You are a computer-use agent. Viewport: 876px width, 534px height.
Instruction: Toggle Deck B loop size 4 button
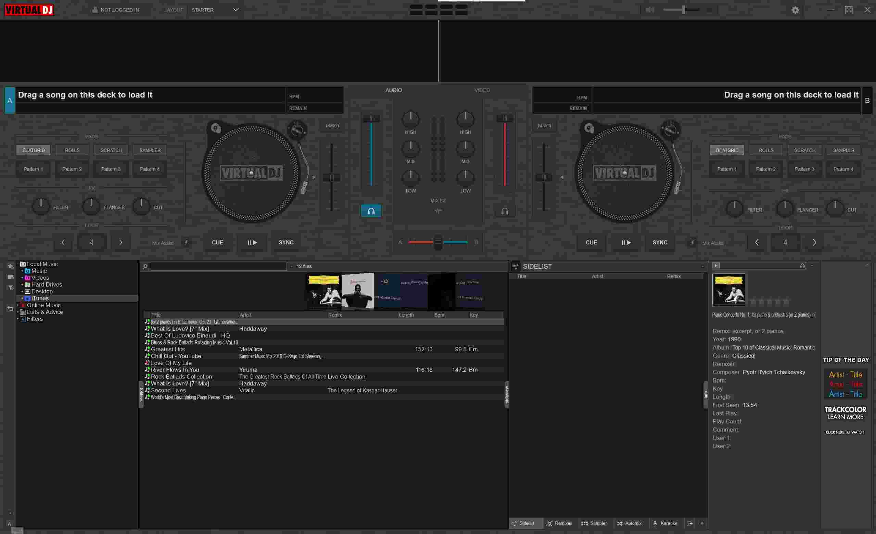[785, 242]
